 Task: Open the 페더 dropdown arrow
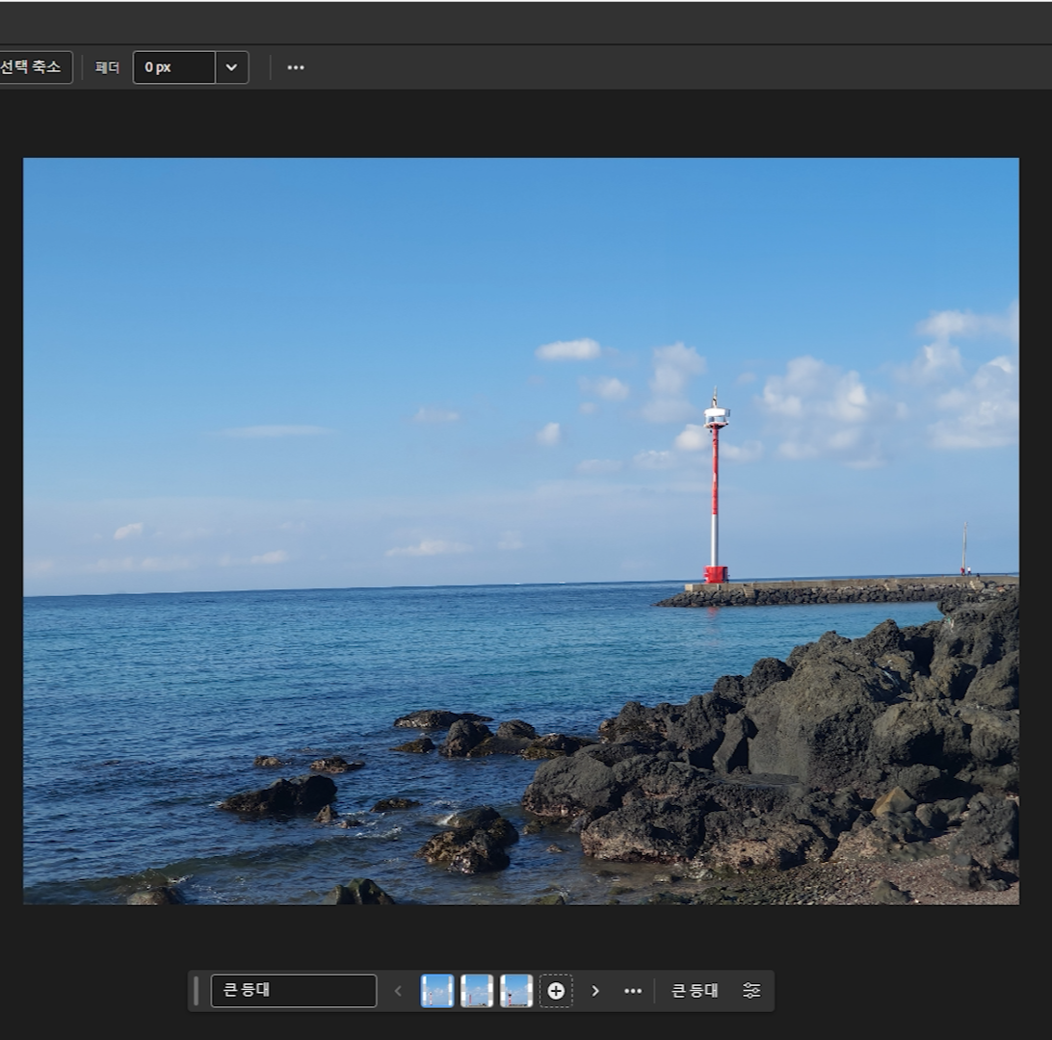click(x=231, y=67)
